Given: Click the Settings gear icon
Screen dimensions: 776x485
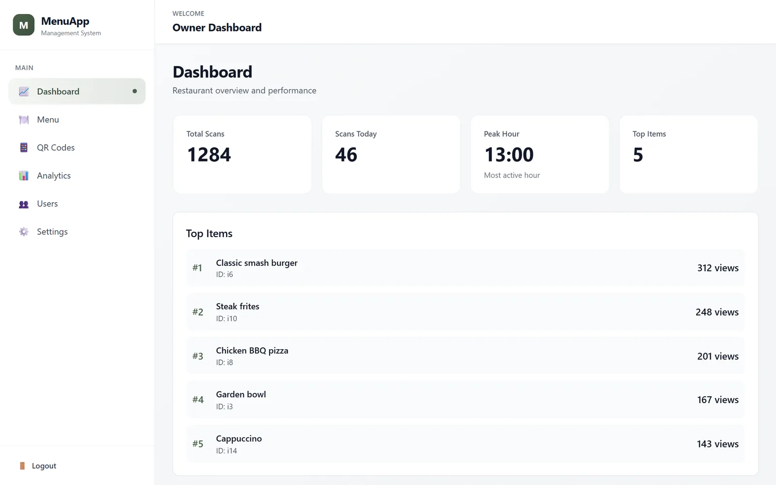Looking at the screenshot, I should [x=24, y=232].
